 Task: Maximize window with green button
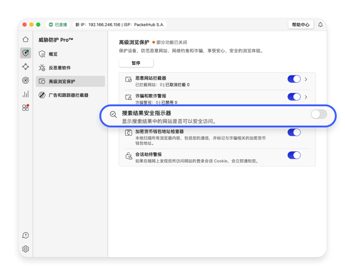pos(38,25)
